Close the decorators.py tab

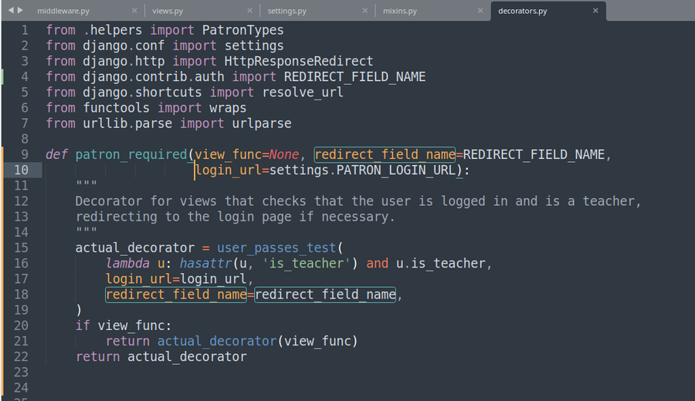click(x=595, y=11)
